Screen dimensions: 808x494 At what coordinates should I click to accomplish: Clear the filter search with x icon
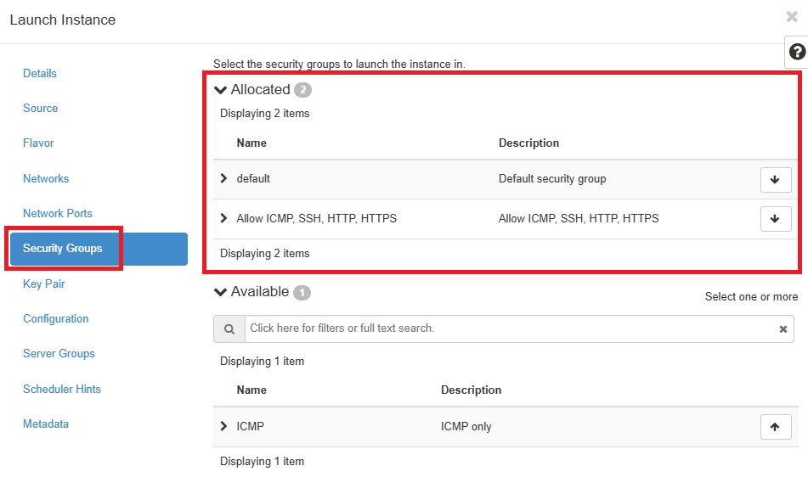pos(783,328)
